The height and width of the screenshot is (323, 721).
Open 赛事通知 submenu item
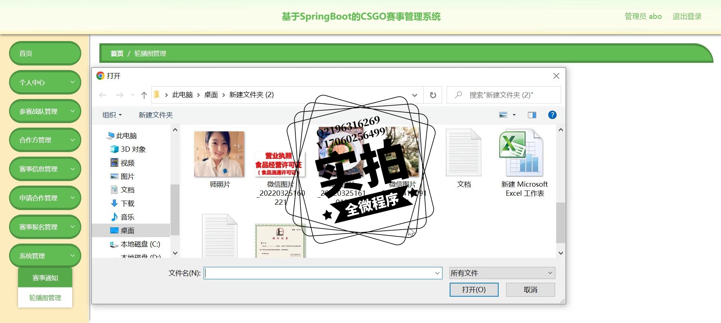click(x=45, y=278)
